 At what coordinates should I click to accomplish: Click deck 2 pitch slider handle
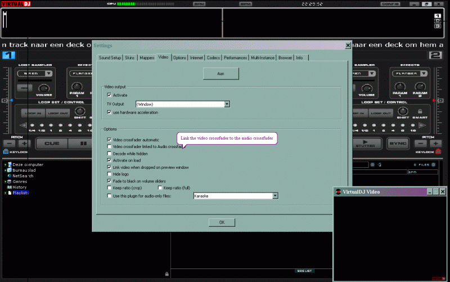coord(440,101)
